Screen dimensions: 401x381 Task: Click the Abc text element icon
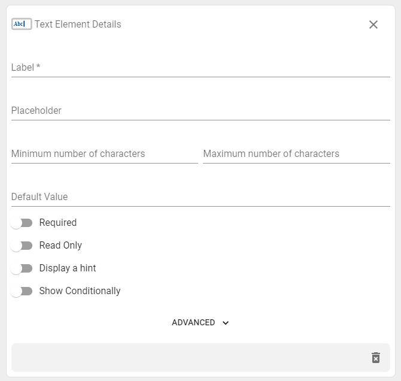[x=22, y=24]
